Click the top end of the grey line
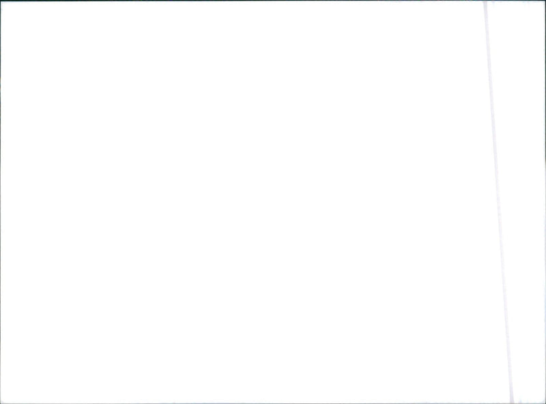This screenshot has height=404, width=546. click(485, 3)
